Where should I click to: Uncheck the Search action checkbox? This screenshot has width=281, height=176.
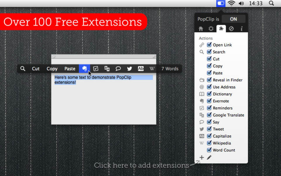[x=209, y=52]
